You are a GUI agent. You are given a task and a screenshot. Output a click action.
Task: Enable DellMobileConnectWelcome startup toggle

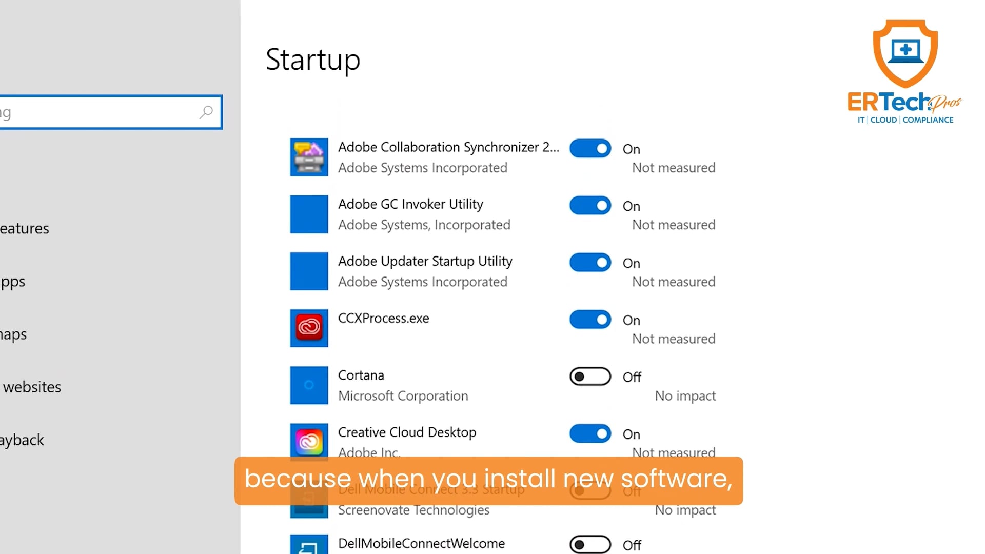pos(590,544)
